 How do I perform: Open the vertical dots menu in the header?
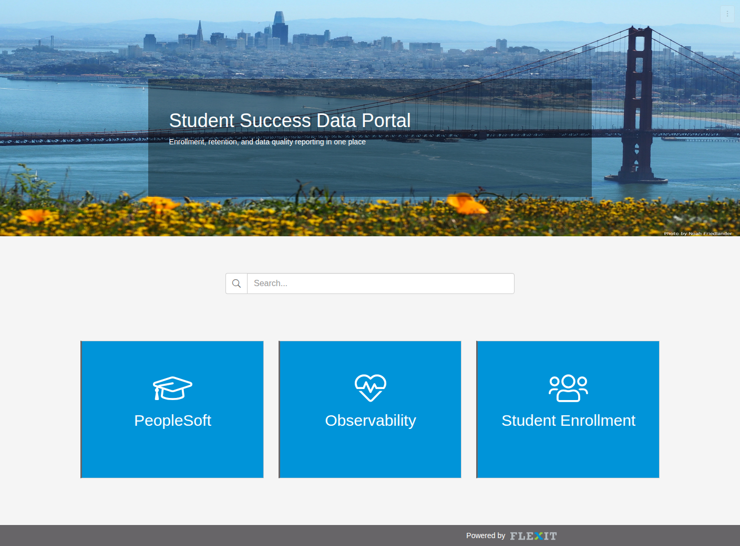pyautogui.click(x=727, y=14)
